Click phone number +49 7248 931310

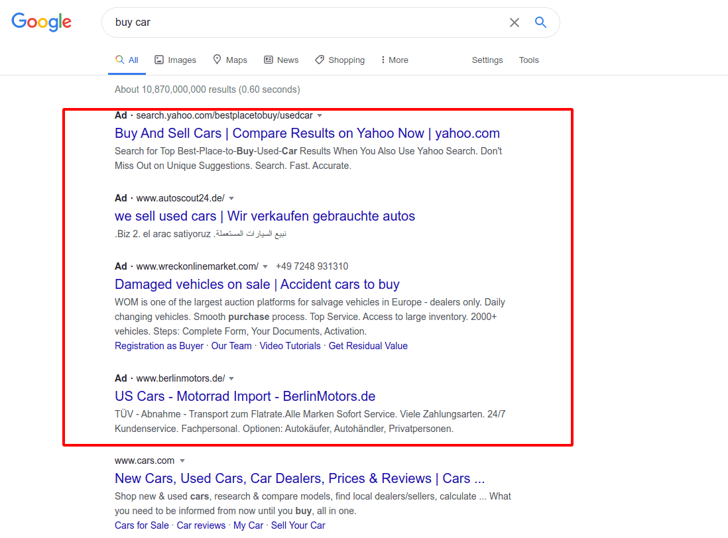[x=312, y=266]
